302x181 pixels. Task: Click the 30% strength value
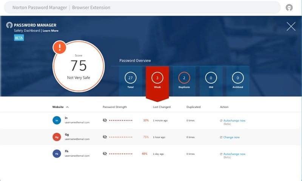[x=146, y=120]
